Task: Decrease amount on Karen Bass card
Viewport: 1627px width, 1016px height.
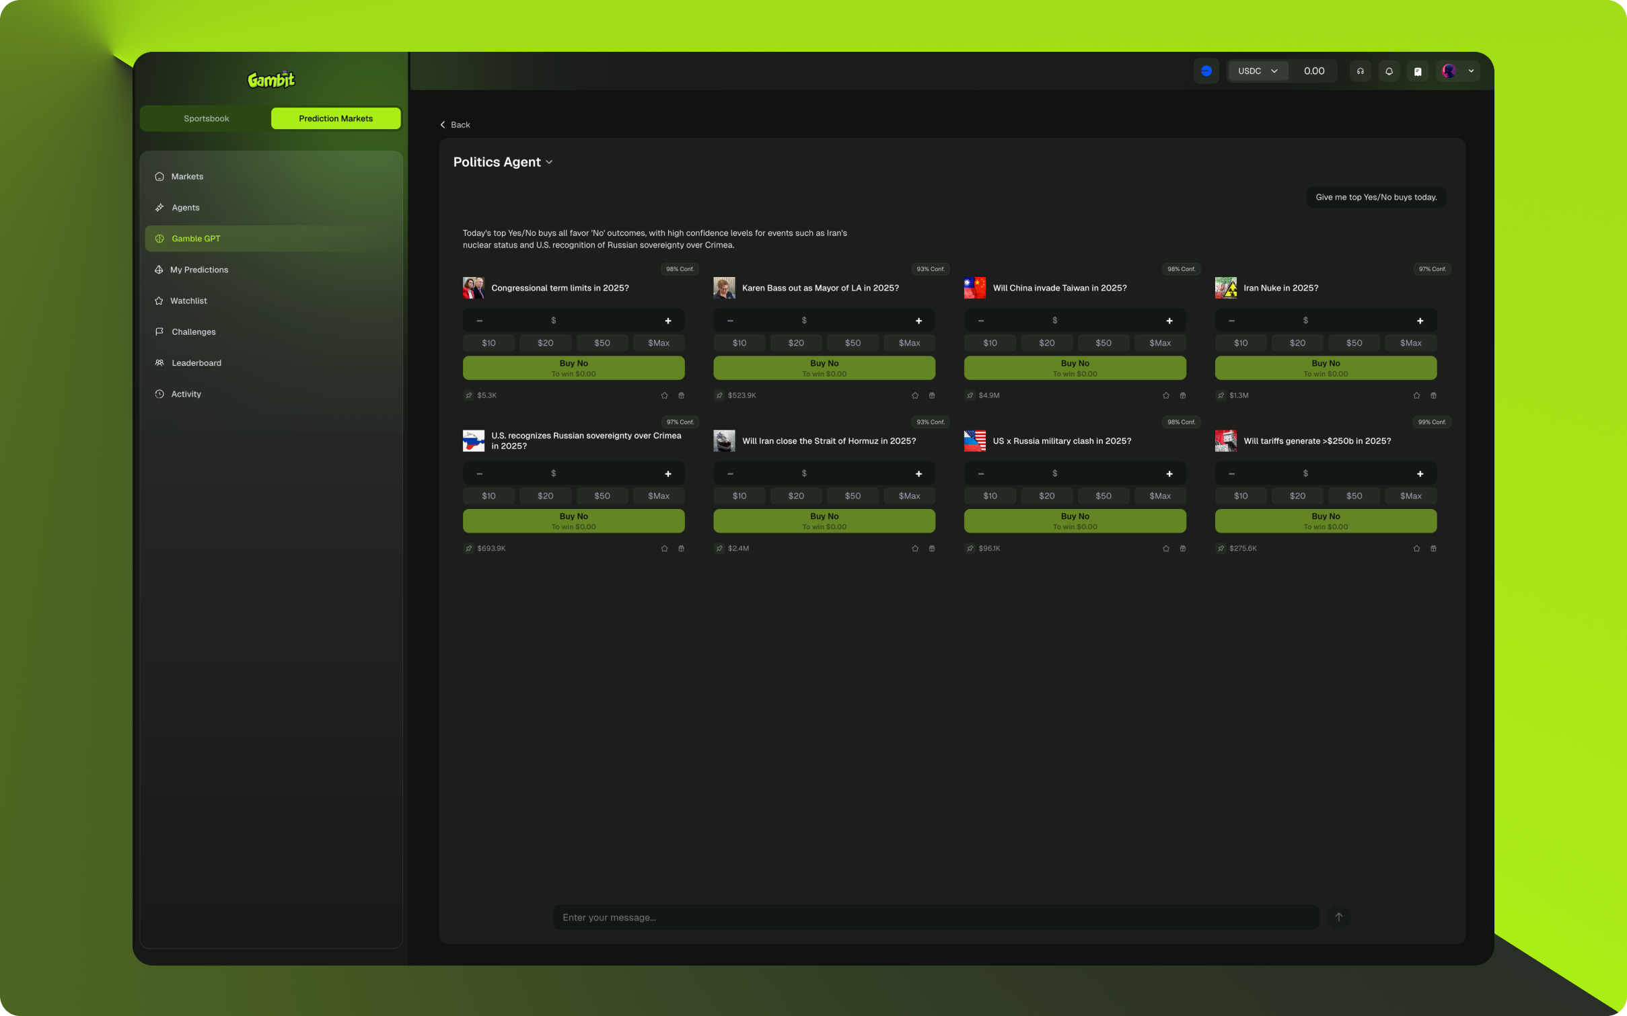Action: (x=730, y=321)
